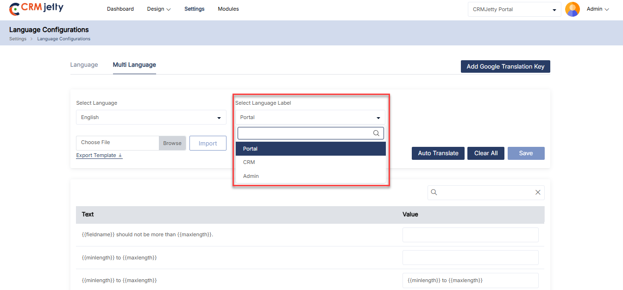Click the user avatar icon

click(x=573, y=9)
